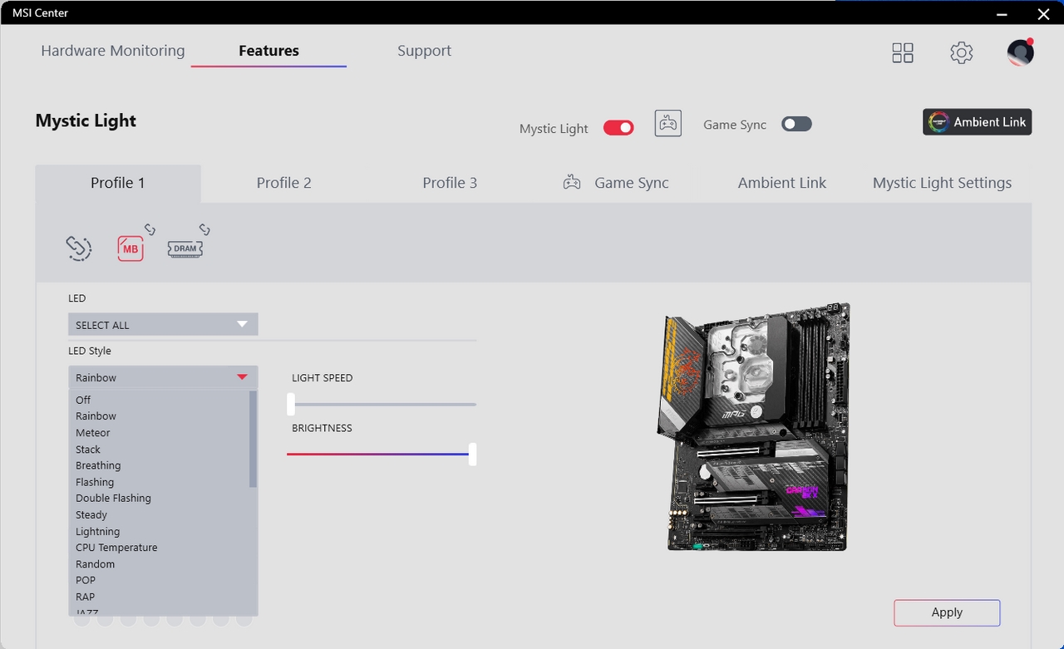The height and width of the screenshot is (649, 1064).
Task: Go to the Support tab
Action: coord(424,51)
